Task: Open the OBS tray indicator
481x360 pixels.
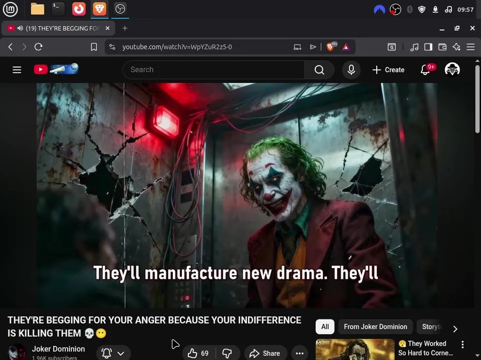Action: click(x=395, y=9)
